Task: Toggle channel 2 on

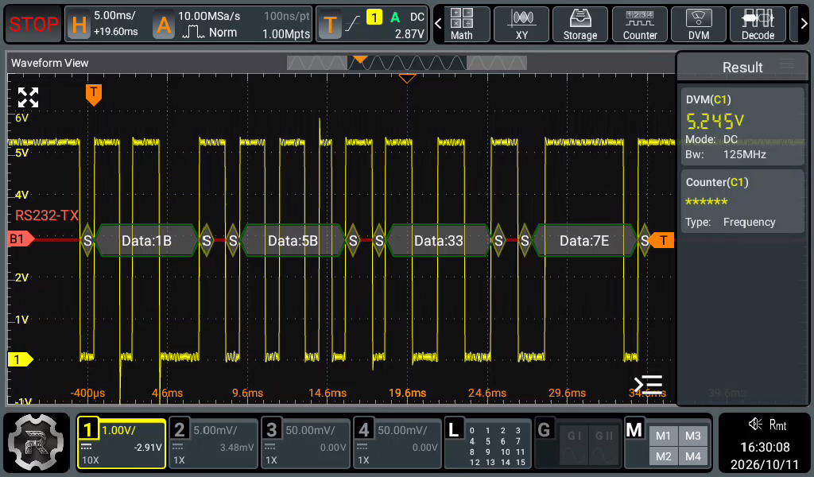Action: point(213,444)
